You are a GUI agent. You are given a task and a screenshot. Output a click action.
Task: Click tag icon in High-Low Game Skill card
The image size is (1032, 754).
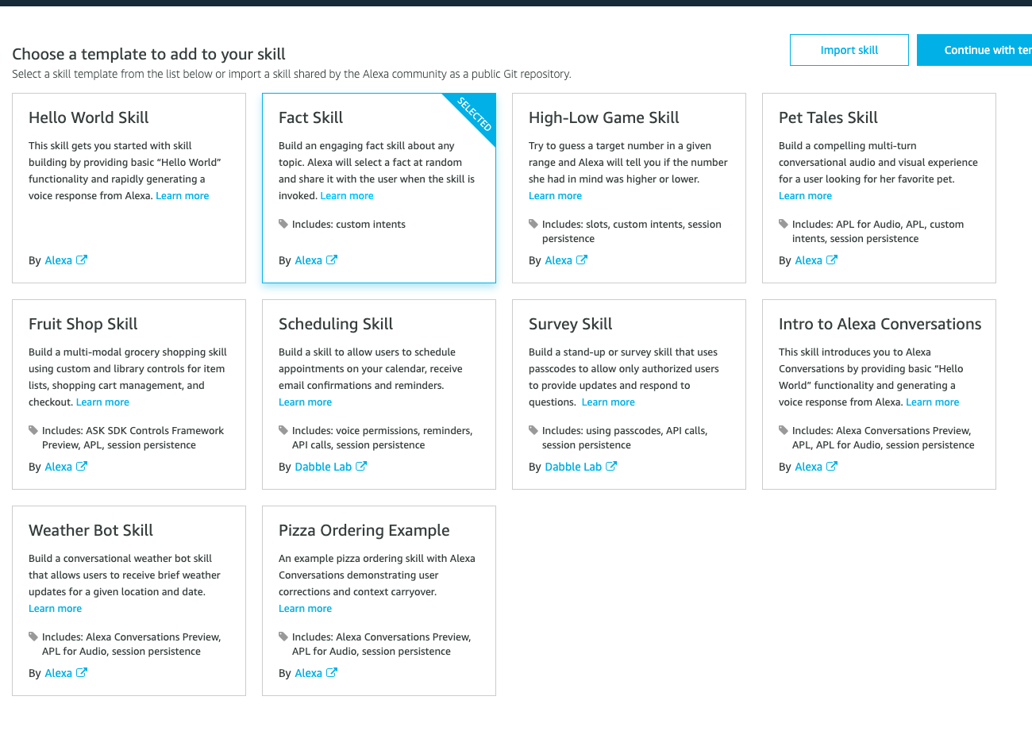(x=533, y=224)
